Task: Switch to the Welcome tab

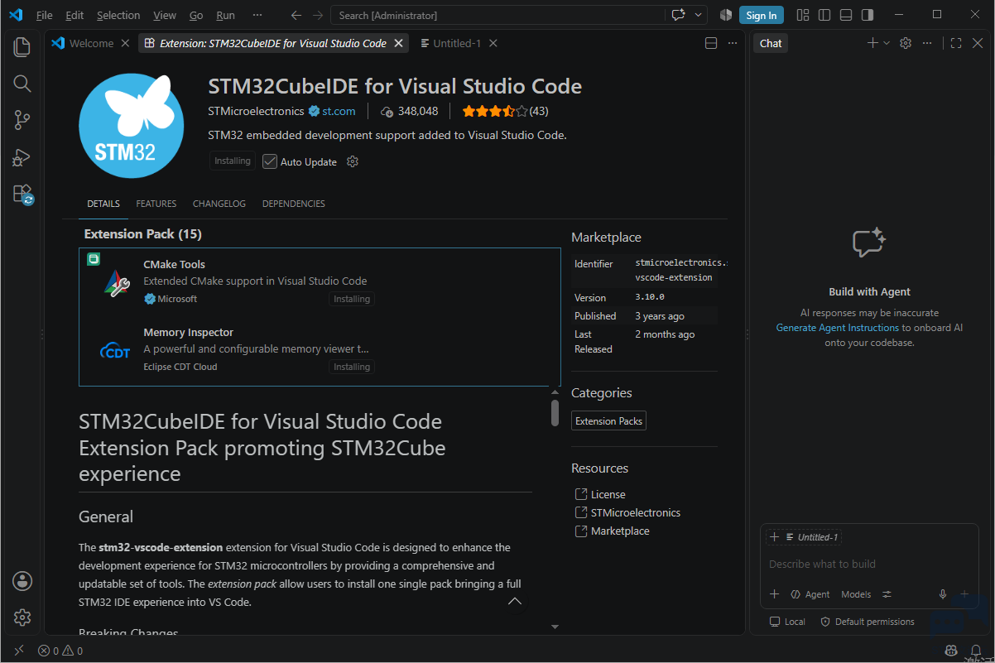Action: (x=91, y=43)
